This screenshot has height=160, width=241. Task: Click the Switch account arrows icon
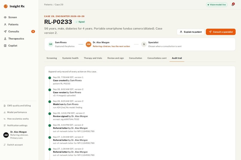point(4,145)
